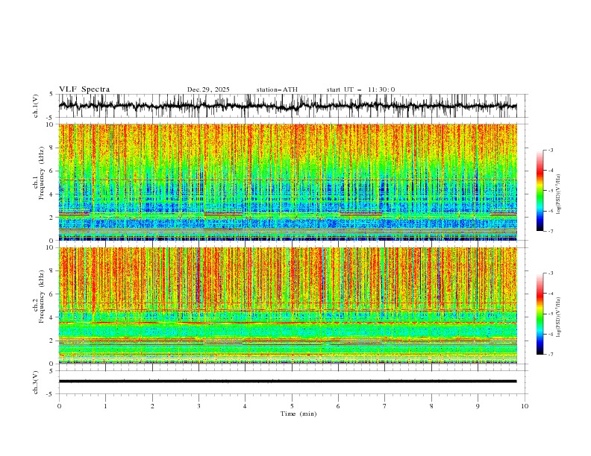Click inside the ch.1 spectrogram panel
Image resolution: width=591 pixels, height=456 pixels.
pos(287,182)
